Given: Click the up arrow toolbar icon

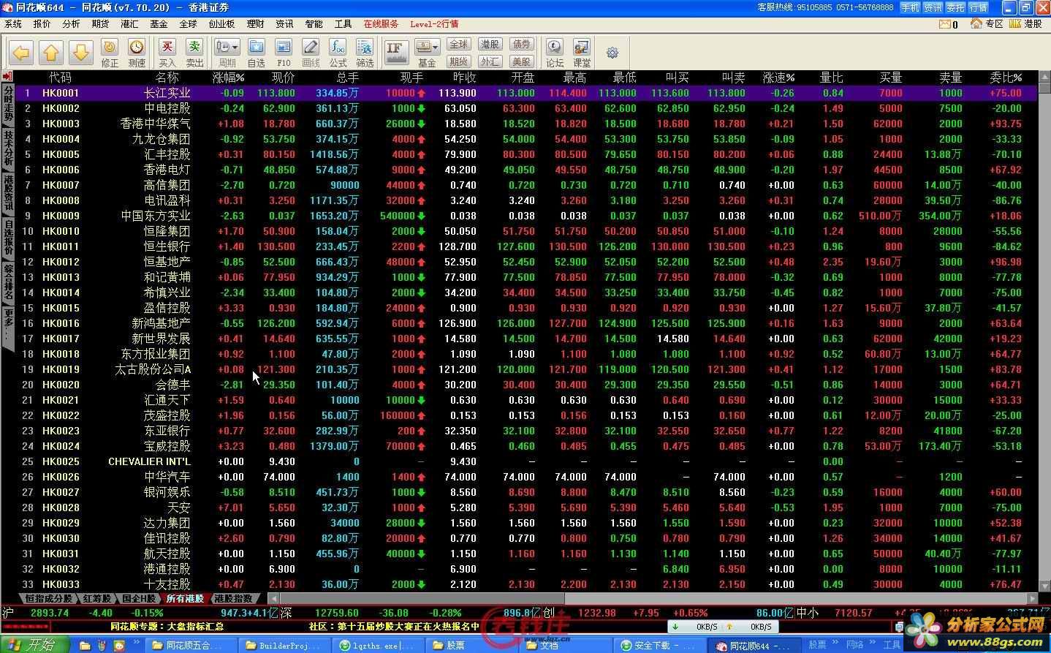Looking at the screenshot, I should pyautogui.click(x=51, y=52).
